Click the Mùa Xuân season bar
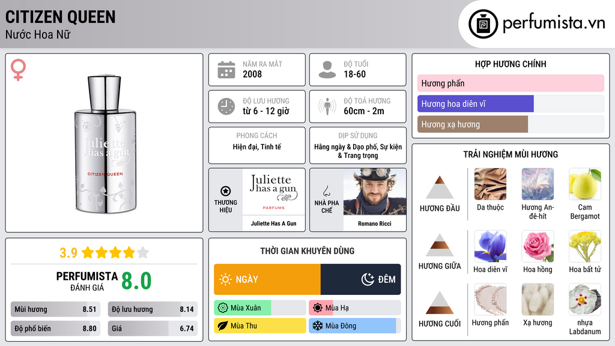 point(259,308)
